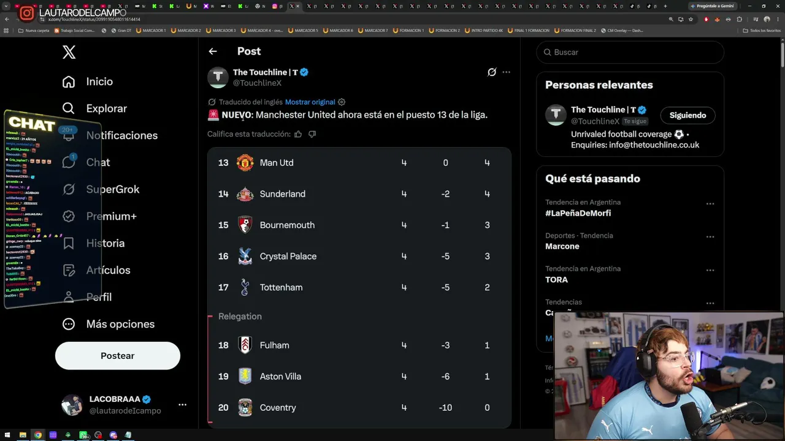Click the X logo icon

pyautogui.click(x=69, y=52)
